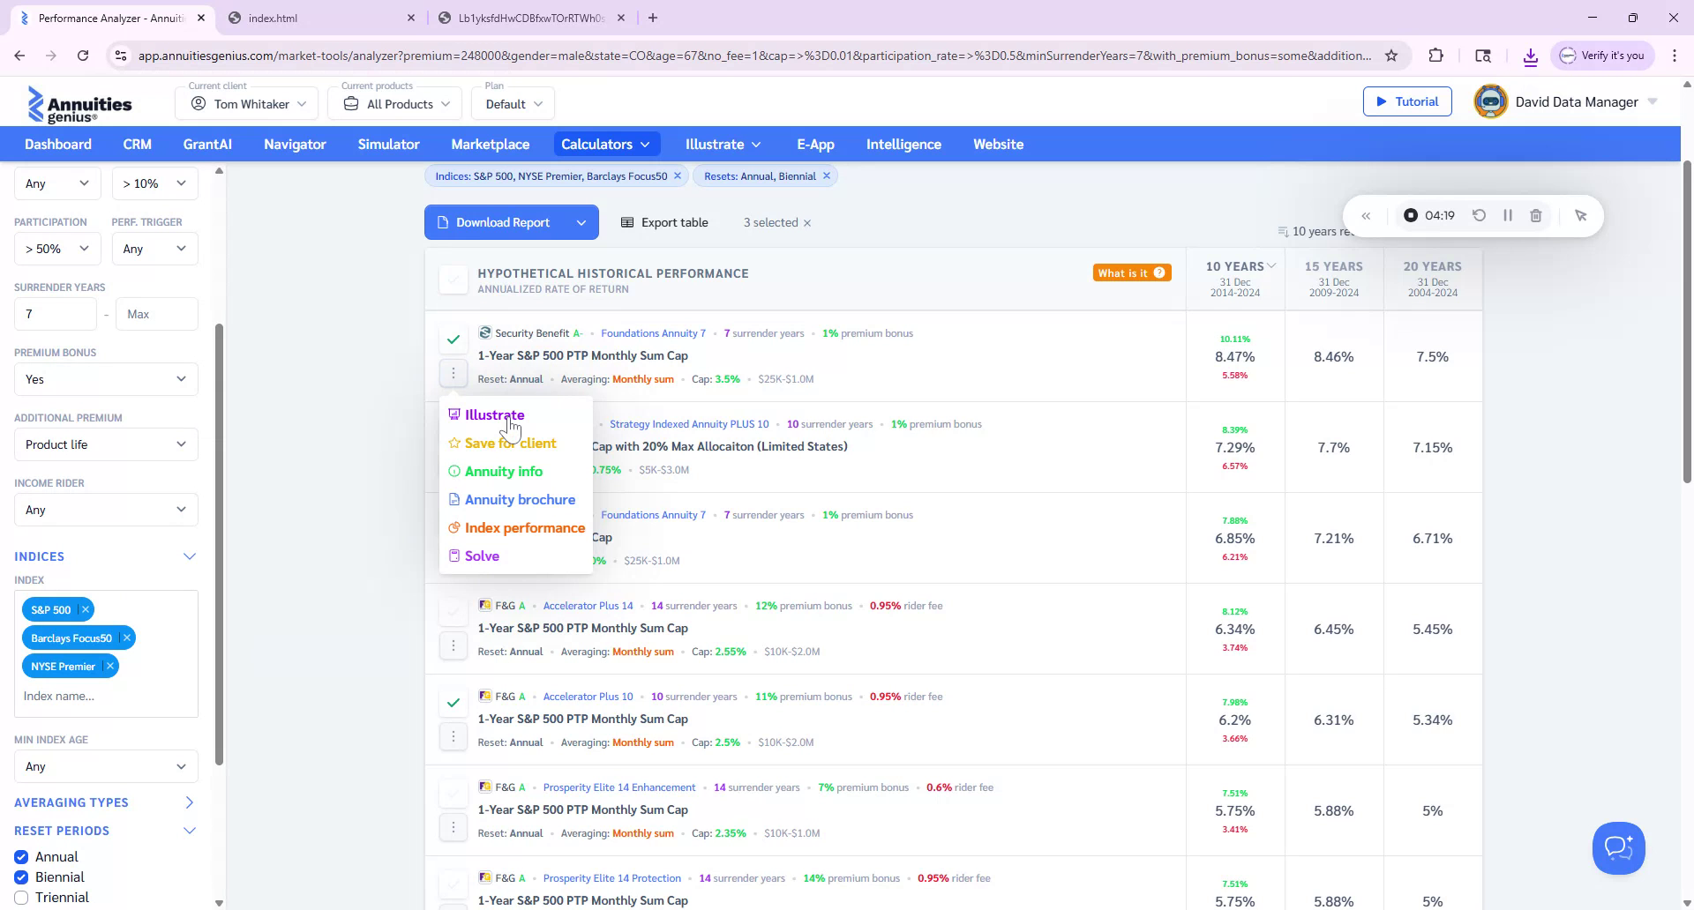Open the Premium Bonus dropdown
This screenshot has height=910, width=1694.
point(106,379)
